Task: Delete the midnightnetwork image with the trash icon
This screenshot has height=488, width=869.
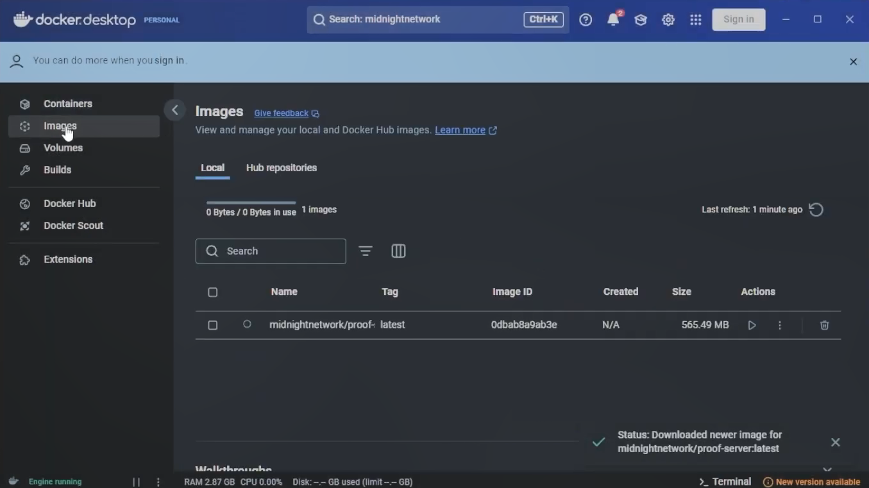Action: 824,325
